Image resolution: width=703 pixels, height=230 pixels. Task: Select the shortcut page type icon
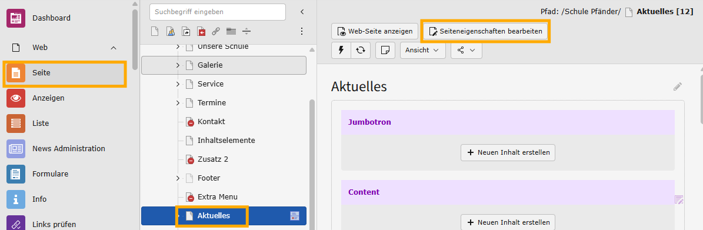pos(186,31)
